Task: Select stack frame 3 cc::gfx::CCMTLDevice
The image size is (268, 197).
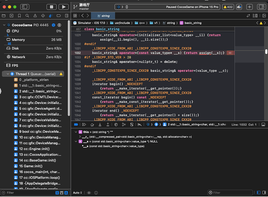Action: pyautogui.click(x=39, y=97)
